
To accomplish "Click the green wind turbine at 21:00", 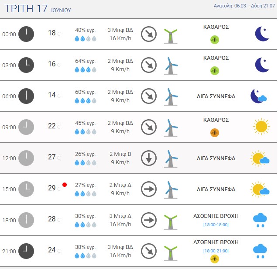I will click(x=171, y=253).
